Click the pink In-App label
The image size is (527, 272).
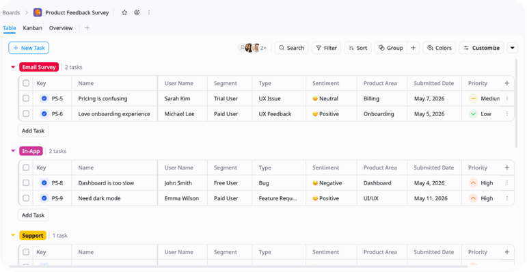[31, 151]
